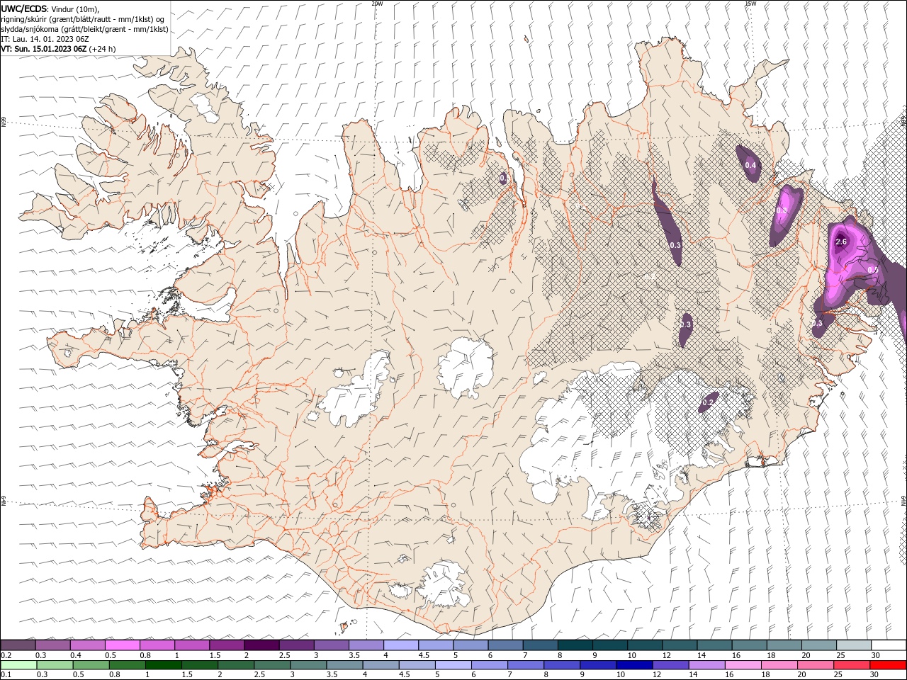Click the 'rigning/skúrir' legend description line
This screenshot has height=680, width=907.
81,19
